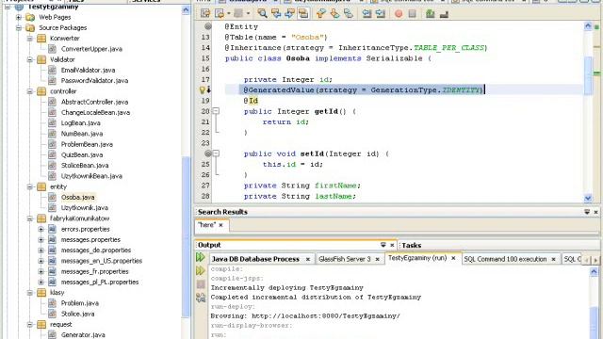This screenshot has height=339, width=603.
Task: Collapse the getId() method fold marker
Action: pyautogui.click(x=216, y=111)
